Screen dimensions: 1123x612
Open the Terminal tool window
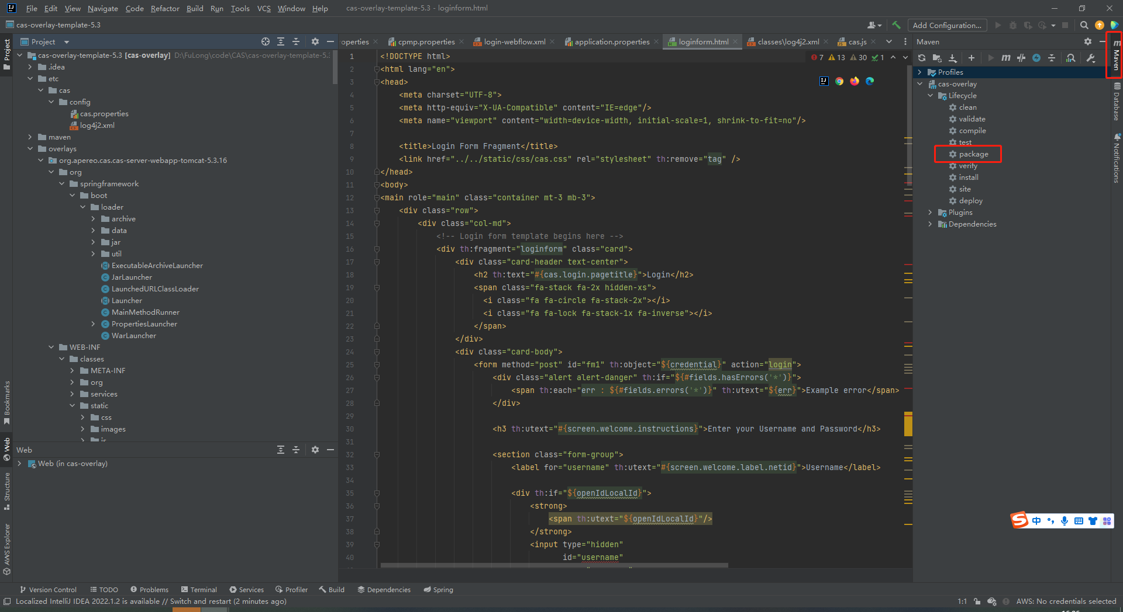(x=199, y=590)
